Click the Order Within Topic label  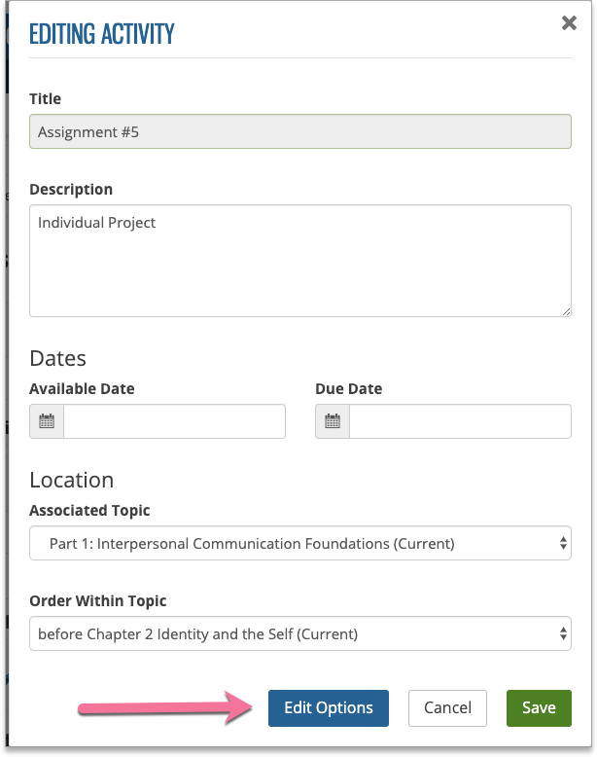coord(97,600)
